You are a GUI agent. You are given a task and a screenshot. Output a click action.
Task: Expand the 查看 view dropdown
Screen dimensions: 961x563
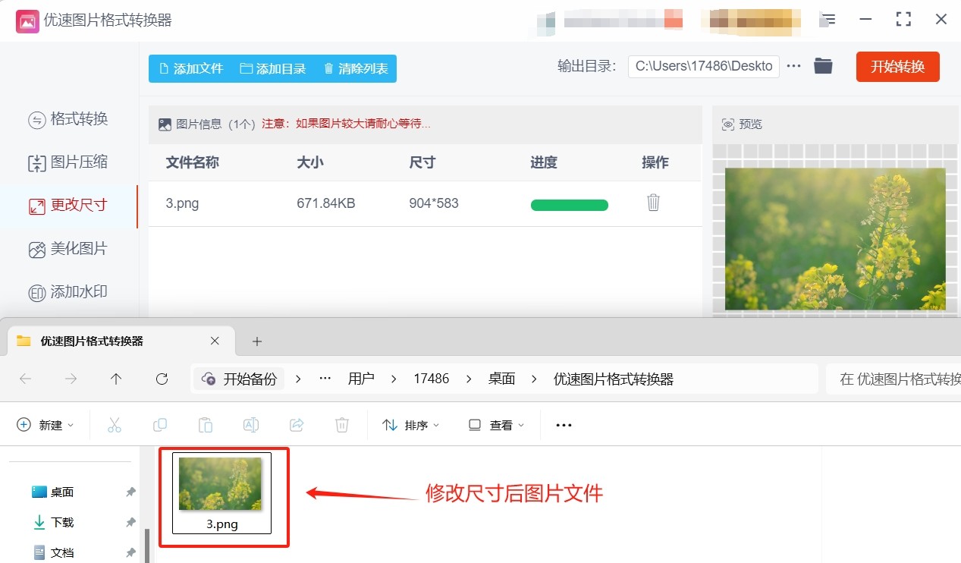pyautogui.click(x=496, y=425)
